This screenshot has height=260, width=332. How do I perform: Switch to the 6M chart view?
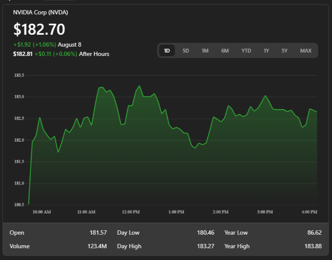[225, 51]
